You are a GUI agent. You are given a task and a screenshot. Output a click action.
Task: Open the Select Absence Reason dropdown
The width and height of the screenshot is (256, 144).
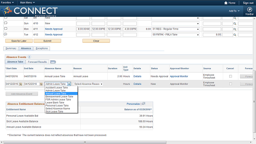[x=88, y=84]
